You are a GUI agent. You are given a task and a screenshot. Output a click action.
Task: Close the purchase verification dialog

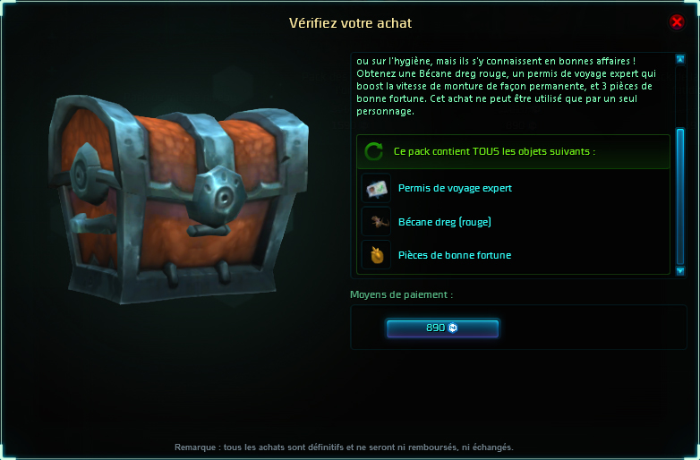[x=677, y=21]
